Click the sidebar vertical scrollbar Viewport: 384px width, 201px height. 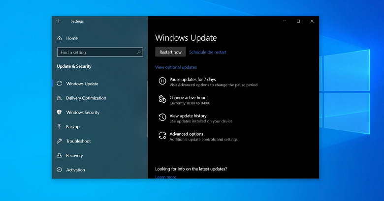click(147, 109)
